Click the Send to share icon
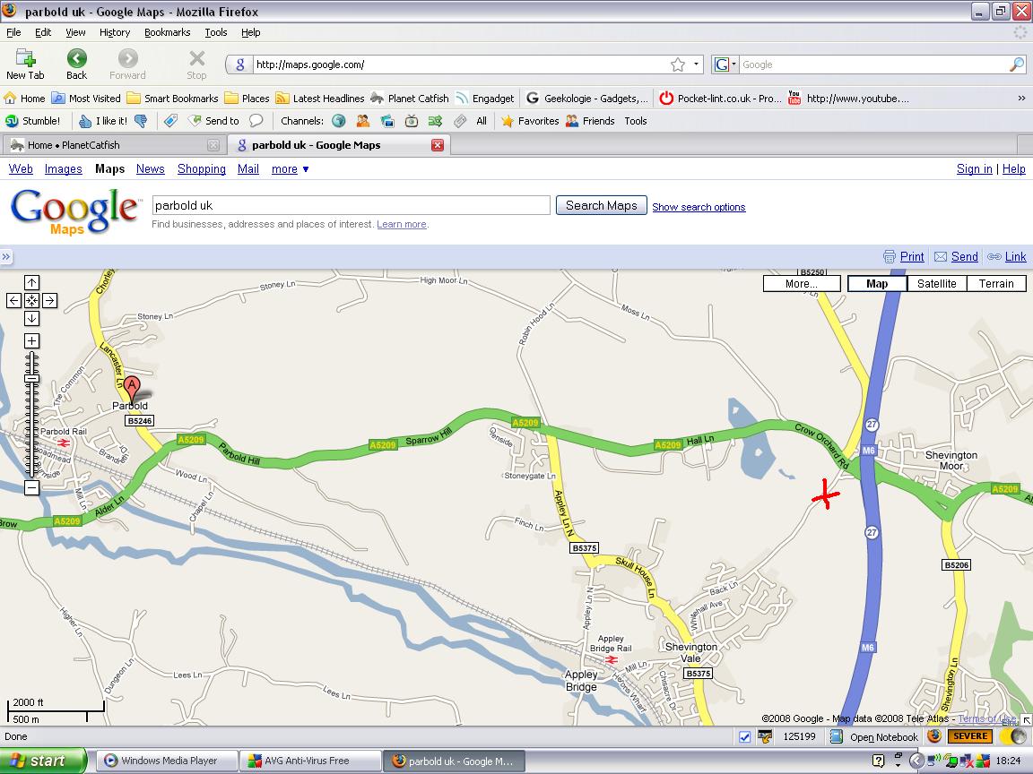Screen dimensions: 1033x774 pyautogui.click(x=213, y=121)
